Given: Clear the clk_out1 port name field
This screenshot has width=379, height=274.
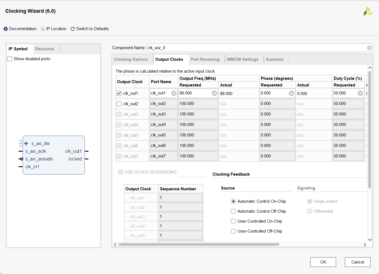Looking at the screenshot, I should (x=174, y=93).
